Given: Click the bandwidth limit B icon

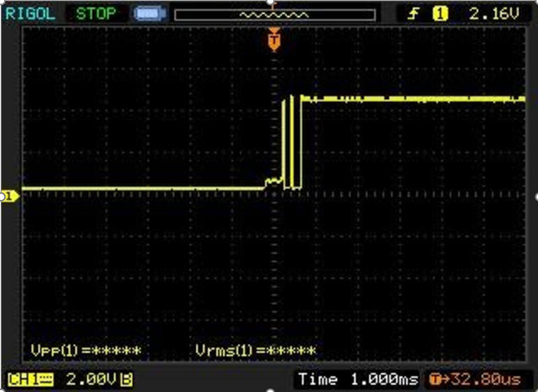Looking at the screenshot, I should click(126, 379).
